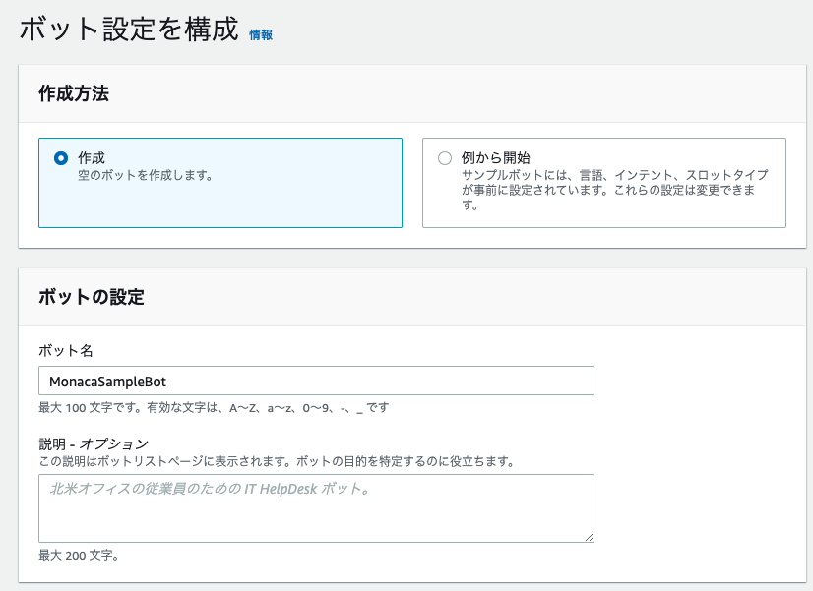The height and width of the screenshot is (591, 813).
Task: Click the ボット設定を構成 page title
Action: (129, 29)
